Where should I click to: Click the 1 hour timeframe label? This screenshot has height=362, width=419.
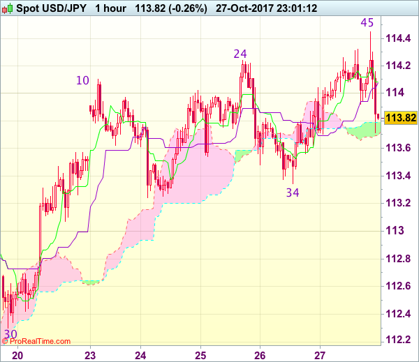110,8
